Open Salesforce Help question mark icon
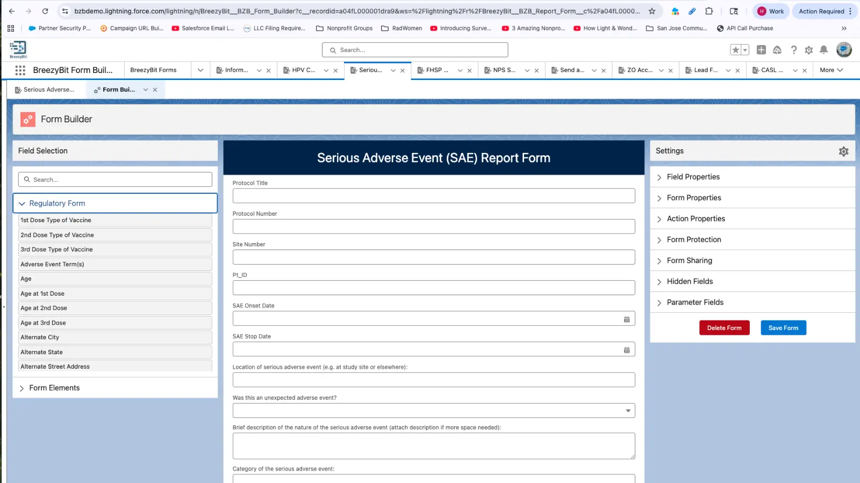The height and width of the screenshot is (483, 860). (x=794, y=49)
